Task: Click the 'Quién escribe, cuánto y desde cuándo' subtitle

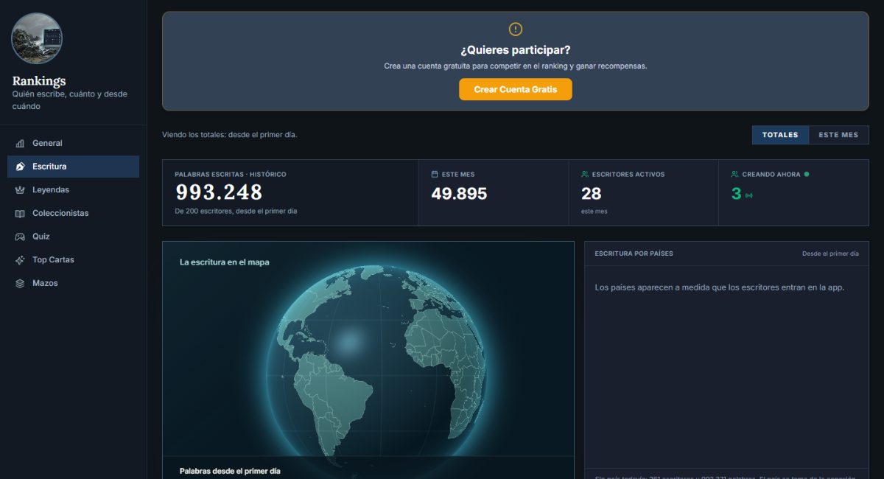Action: tap(70, 100)
